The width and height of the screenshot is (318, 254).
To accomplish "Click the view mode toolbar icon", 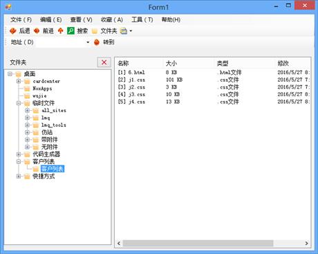I will click(124, 31).
